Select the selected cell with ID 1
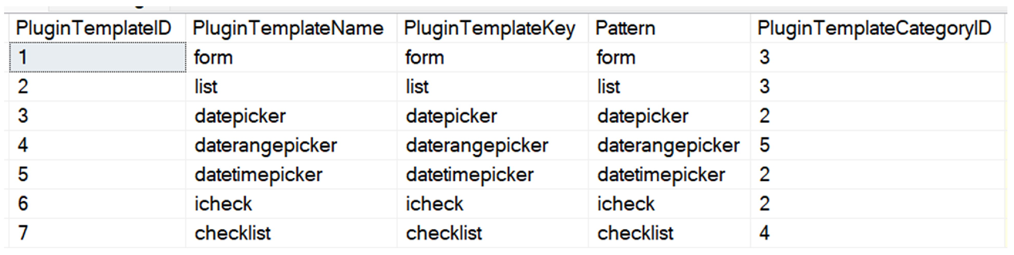This screenshot has width=1014, height=255. (97, 57)
